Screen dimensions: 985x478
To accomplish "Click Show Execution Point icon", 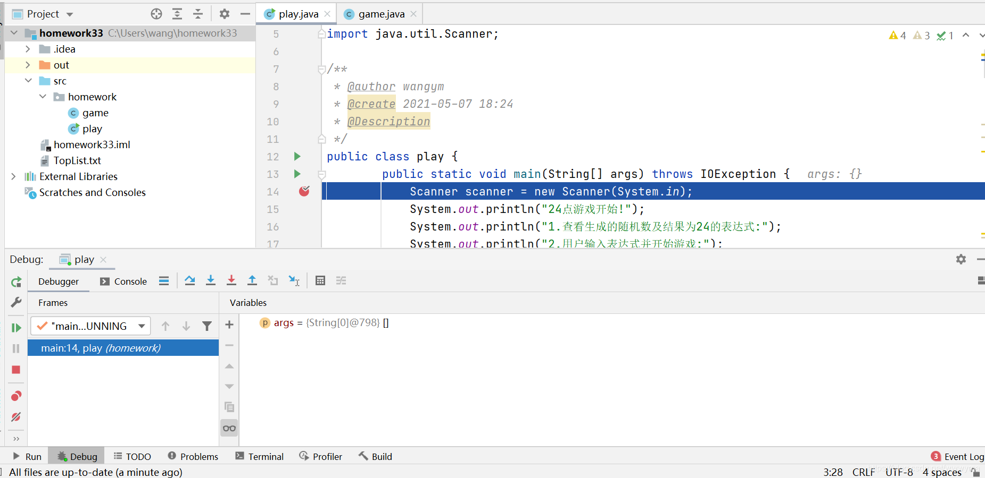I will [x=164, y=281].
